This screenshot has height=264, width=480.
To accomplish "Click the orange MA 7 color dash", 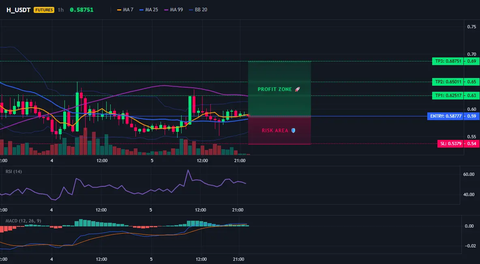I will click(x=119, y=10).
